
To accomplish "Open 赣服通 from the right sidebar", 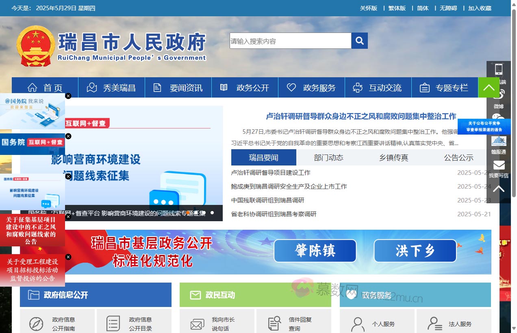I will coord(499,141).
